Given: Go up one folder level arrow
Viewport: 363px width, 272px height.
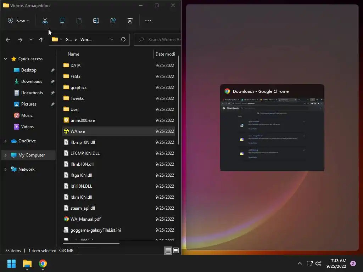Looking at the screenshot, I should (x=41, y=40).
